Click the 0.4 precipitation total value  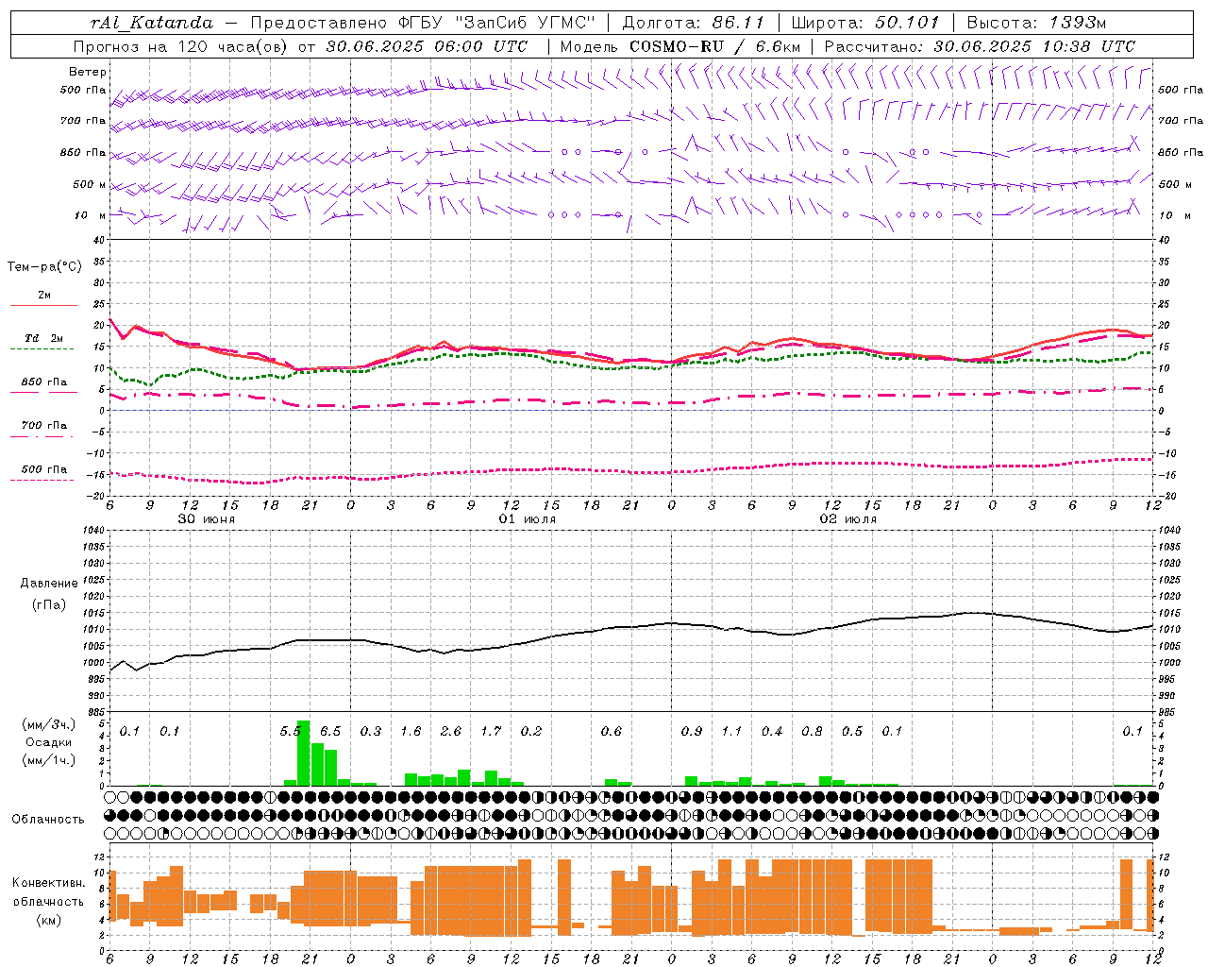point(772,731)
